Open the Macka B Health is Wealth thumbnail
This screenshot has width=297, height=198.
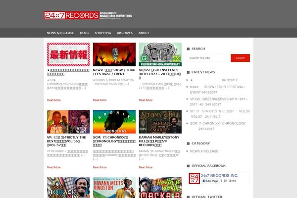(160, 188)
